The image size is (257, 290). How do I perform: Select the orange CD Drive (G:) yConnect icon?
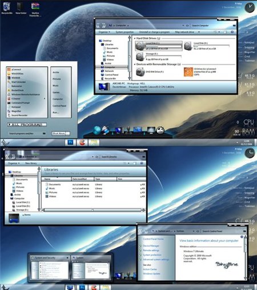pos(188,72)
